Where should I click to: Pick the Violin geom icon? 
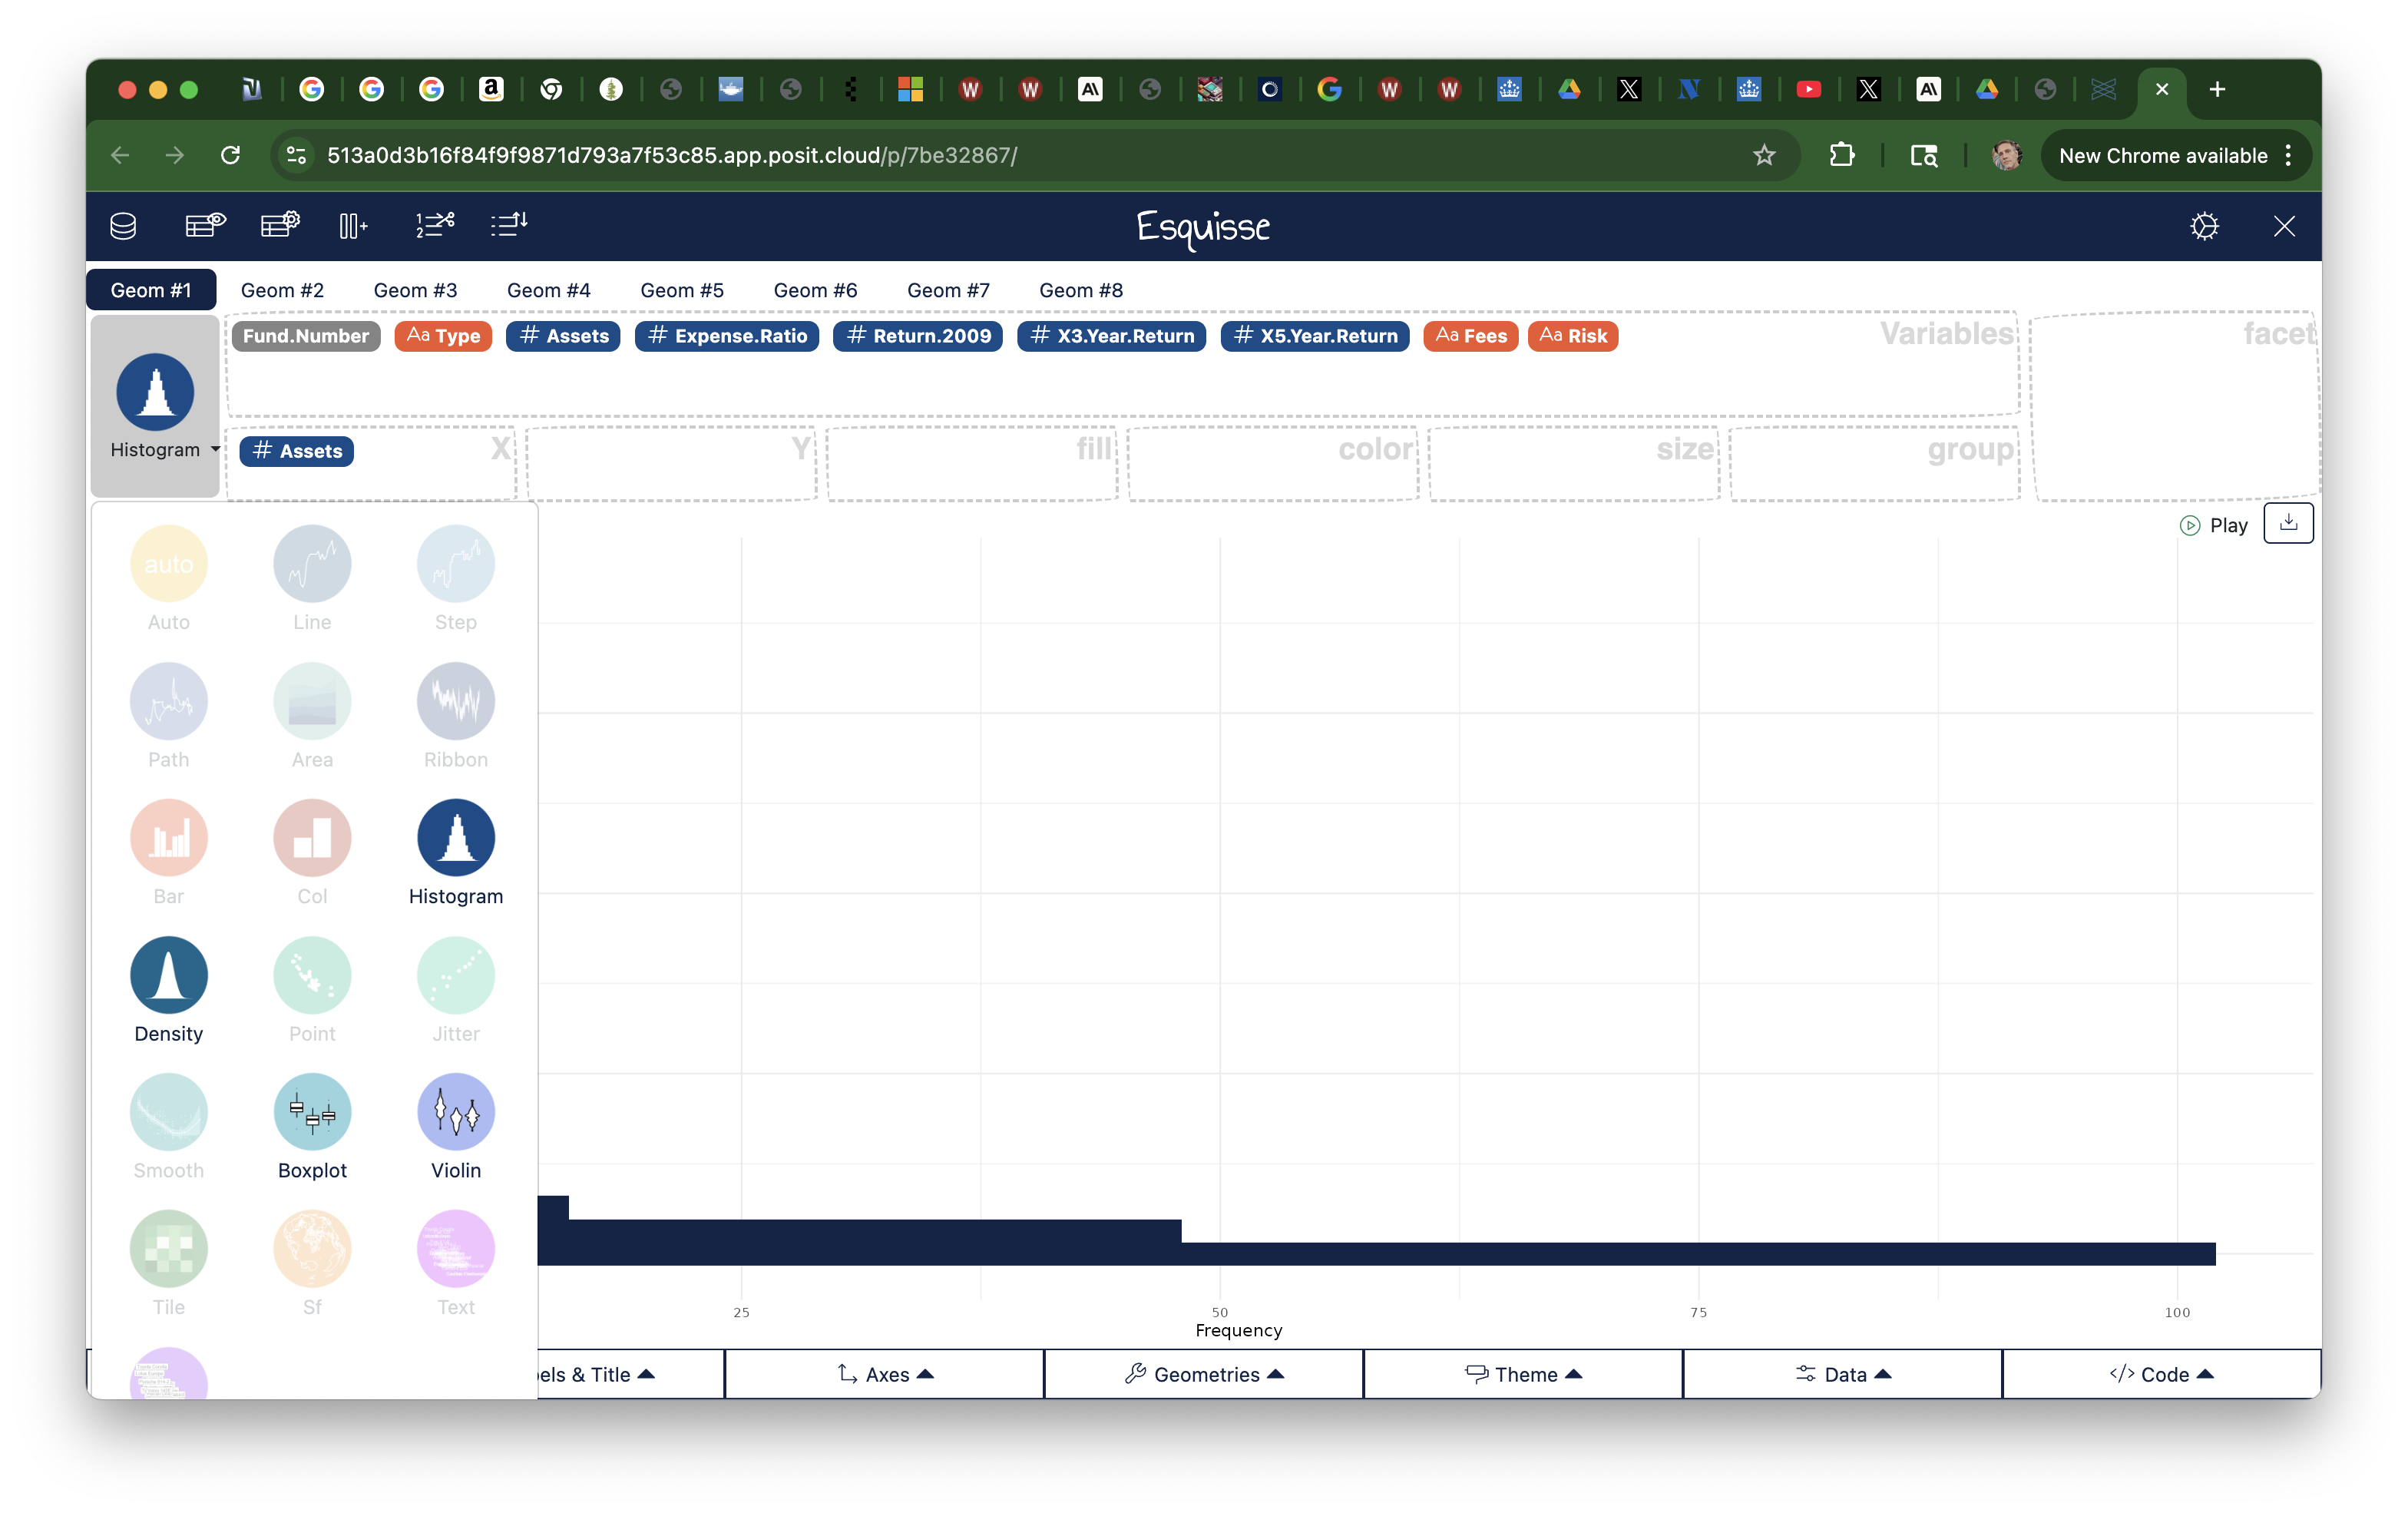[456, 1112]
